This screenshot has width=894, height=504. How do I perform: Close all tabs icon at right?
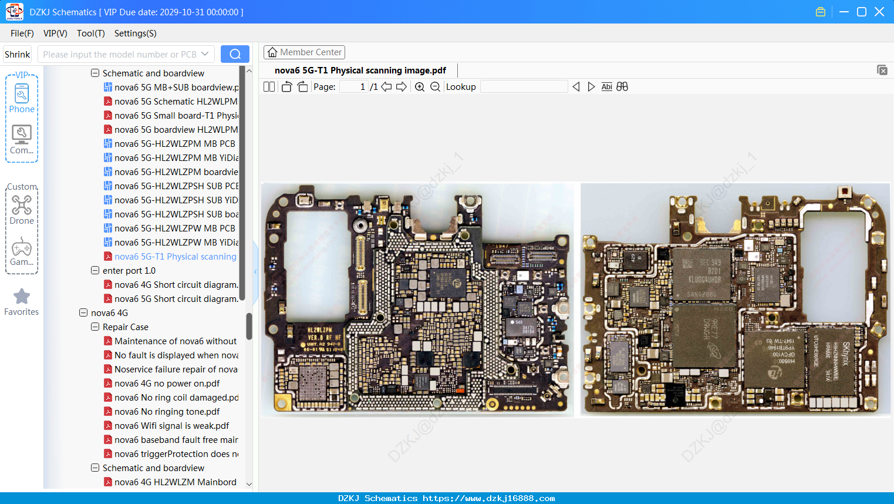[x=882, y=70]
